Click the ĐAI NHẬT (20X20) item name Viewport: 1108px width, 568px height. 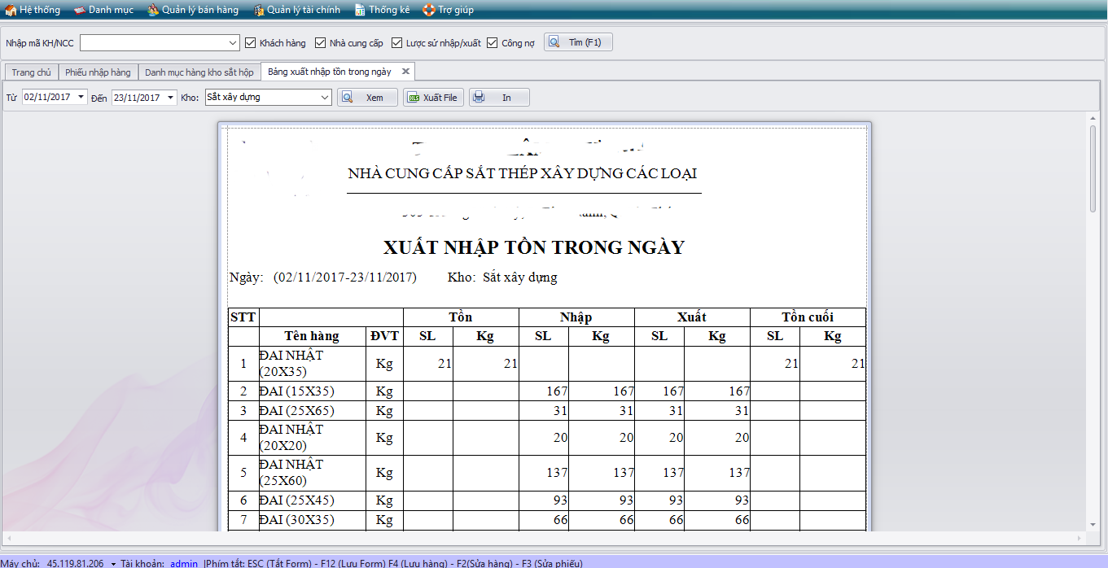pyautogui.click(x=291, y=438)
